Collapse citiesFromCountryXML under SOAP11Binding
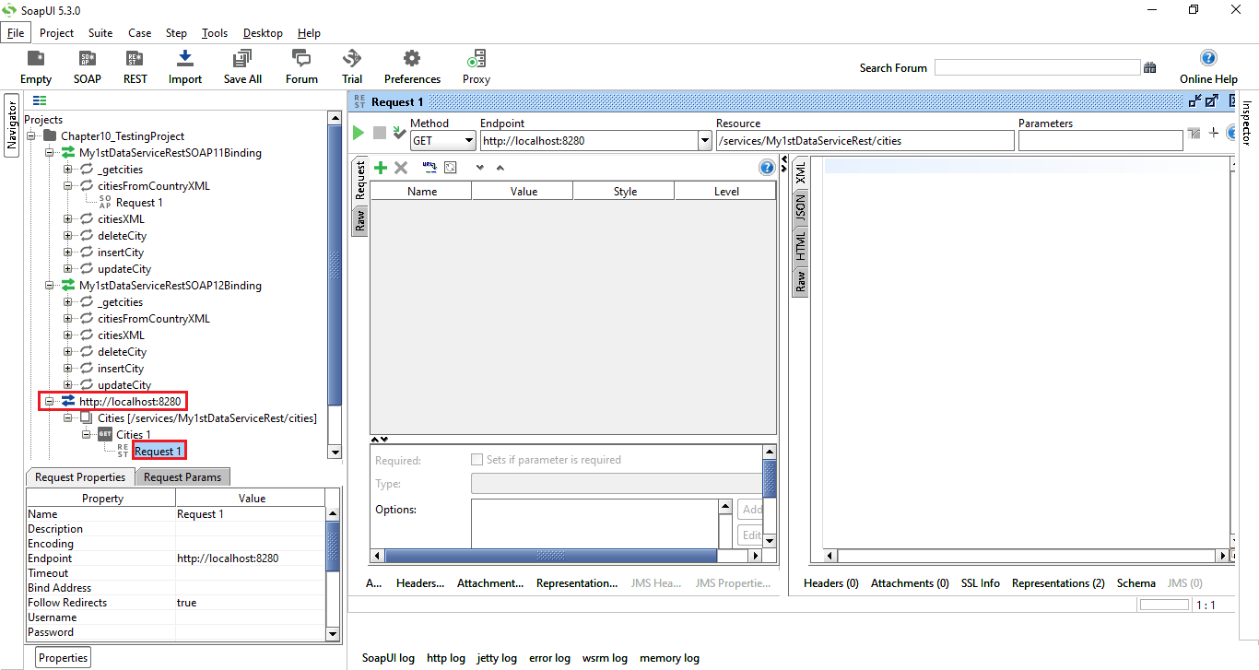The width and height of the screenshot is (1259, 670). coord(67,186)
